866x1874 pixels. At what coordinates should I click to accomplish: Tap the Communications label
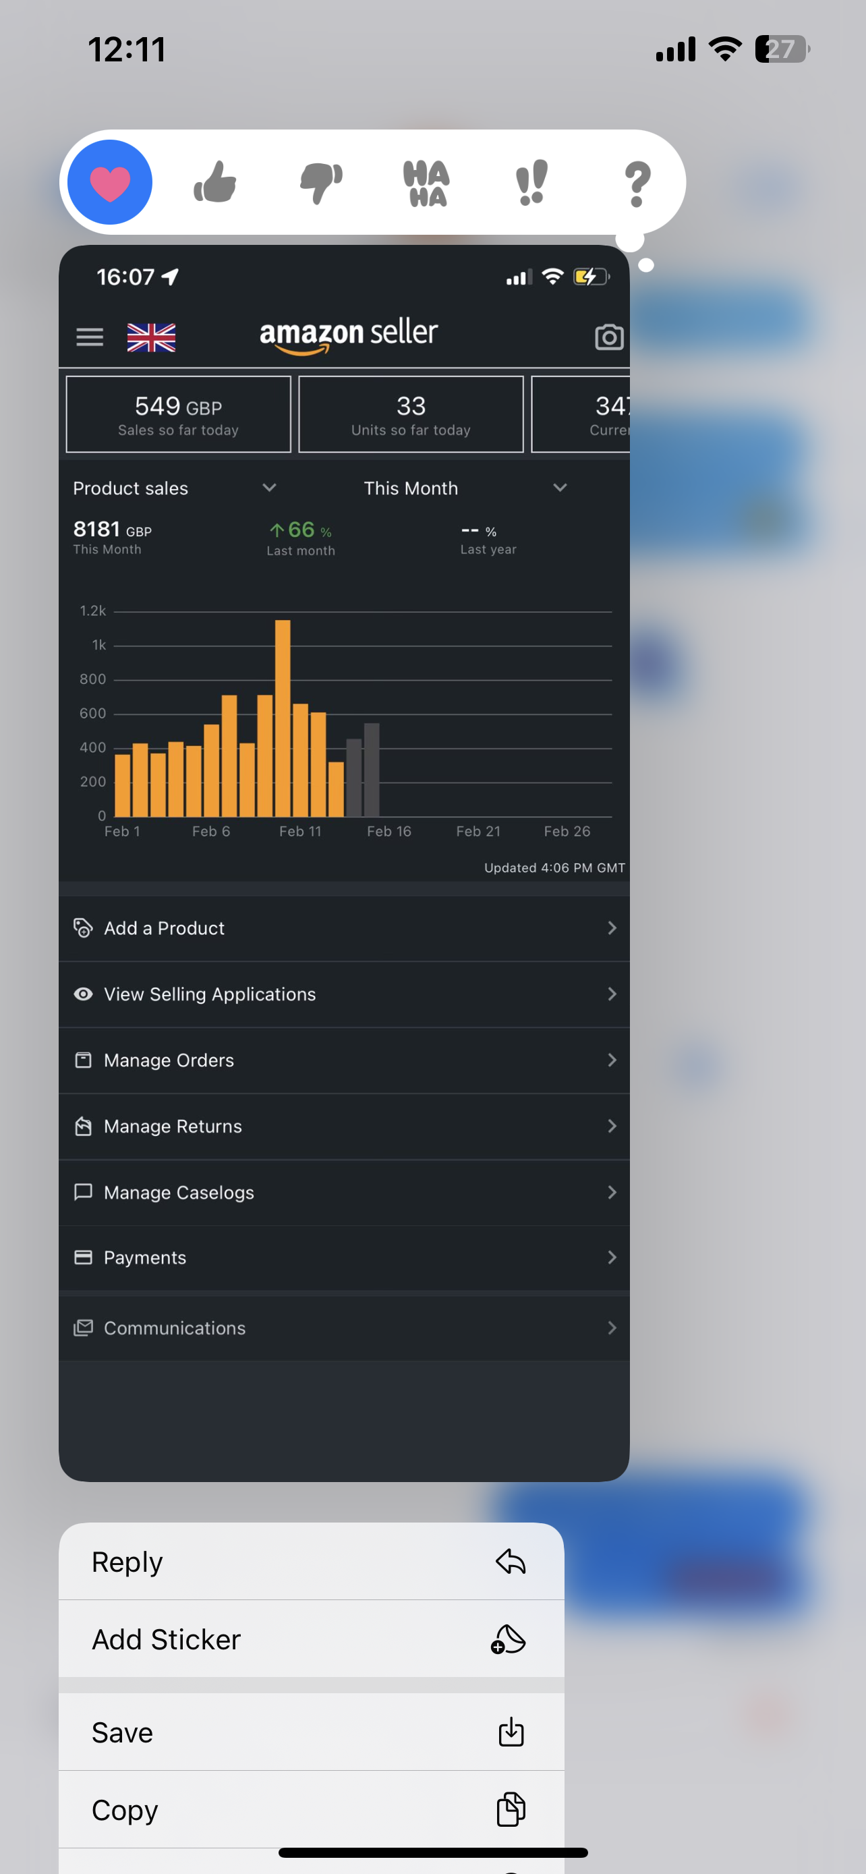point(175,1328)
